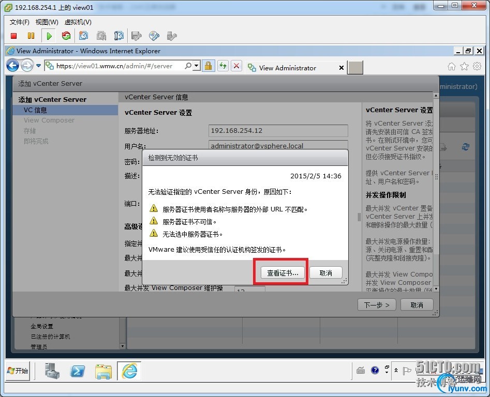Open recent pages dropdown arrow
Image resolution: width=490 pixels, height=397 pixels.
click(x=38, y=66)
